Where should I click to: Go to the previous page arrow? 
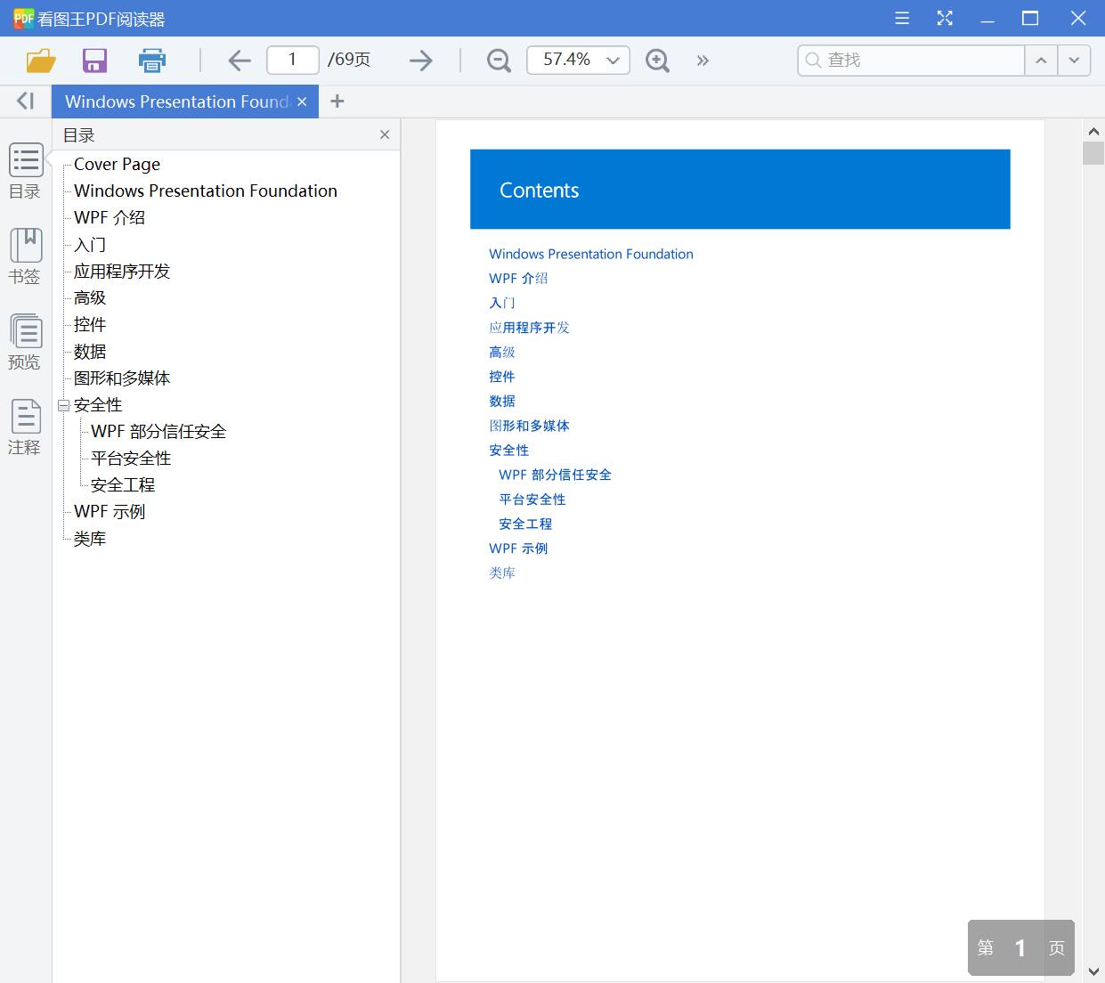pos(240,61)
